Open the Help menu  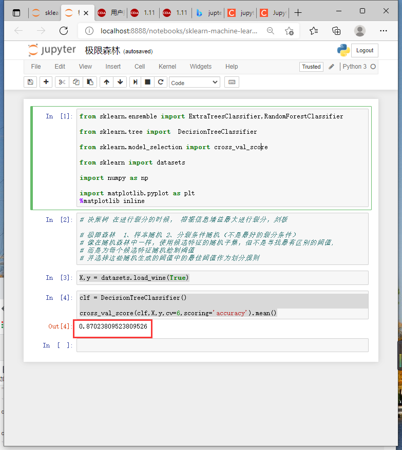[x=232, y=67]
